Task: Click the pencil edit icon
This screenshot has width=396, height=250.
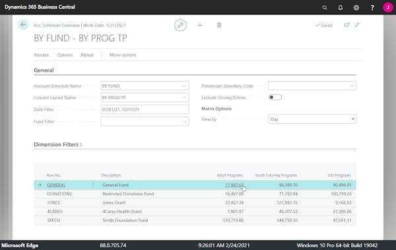Action: 180,25
